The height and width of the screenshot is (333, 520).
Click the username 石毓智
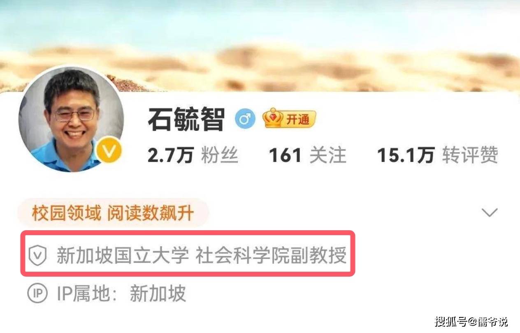coord(186,119)
